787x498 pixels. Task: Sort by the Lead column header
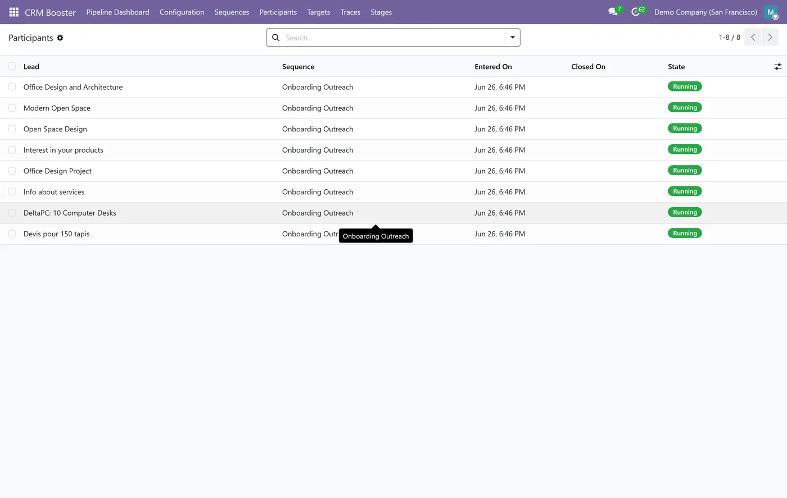[x=31, y=67]
